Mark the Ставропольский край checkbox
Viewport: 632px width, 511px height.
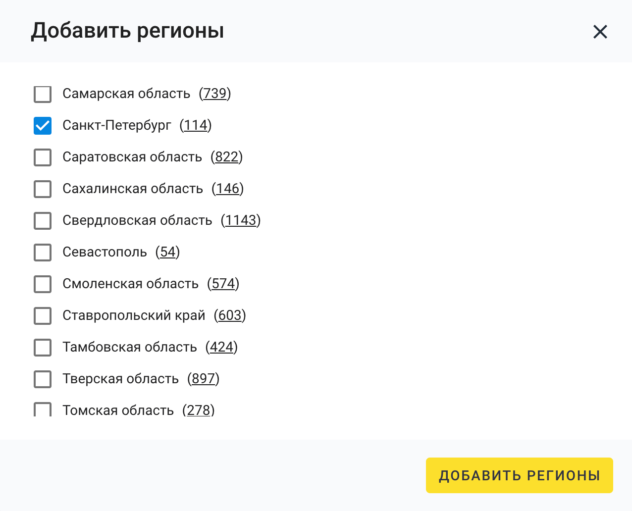tap(43, 316)
